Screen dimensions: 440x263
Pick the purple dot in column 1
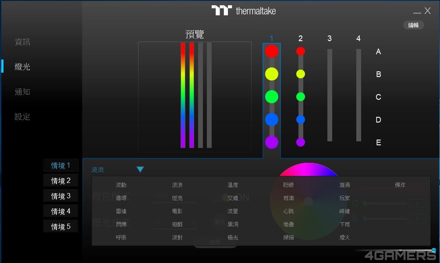coord(272,142)
